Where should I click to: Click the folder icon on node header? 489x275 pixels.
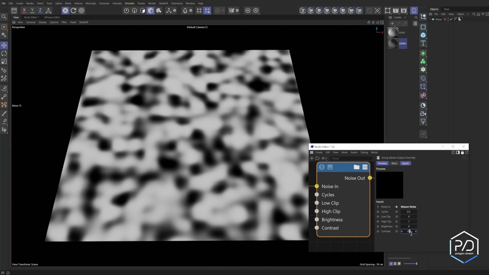click(x=356, y=167)
